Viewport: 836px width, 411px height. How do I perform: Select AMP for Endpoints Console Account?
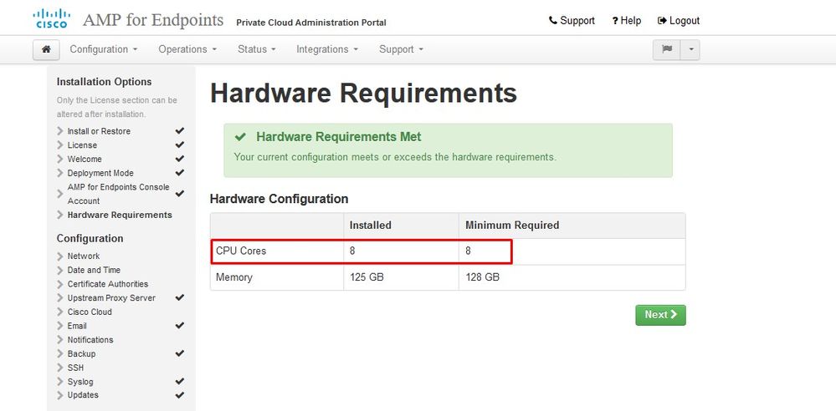pyautogui.click(x=118, y=194)
